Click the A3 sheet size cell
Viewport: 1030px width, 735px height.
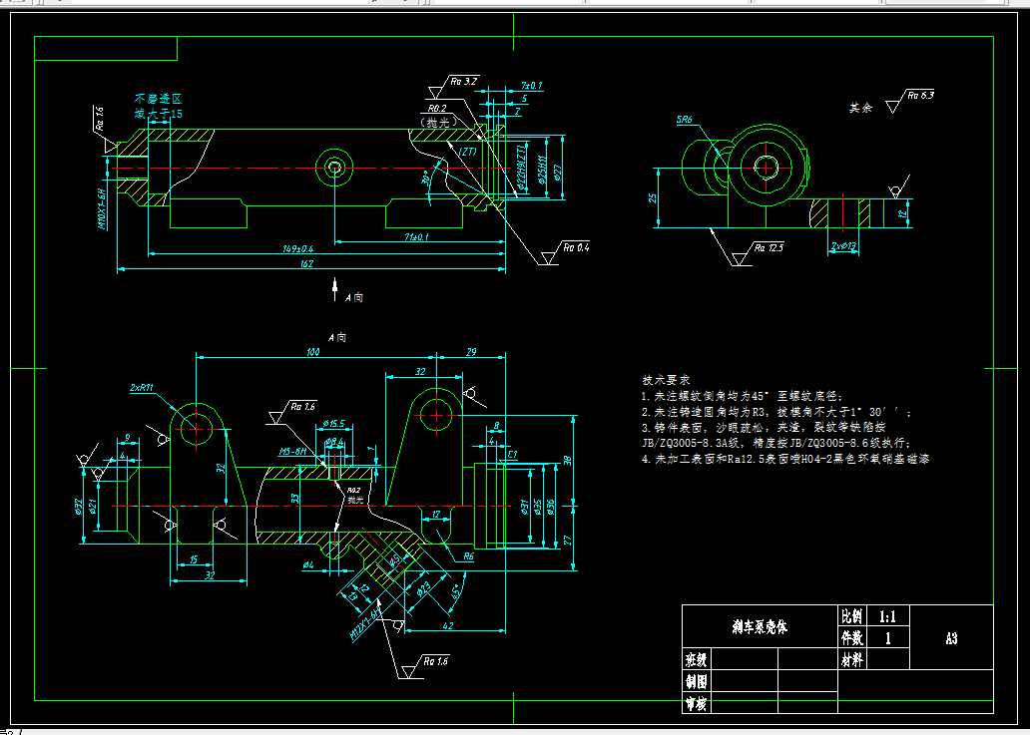(x=951, y=638)
